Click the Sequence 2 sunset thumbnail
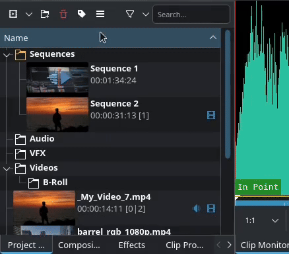The image size is (289, 254). pyautogui.click(x=57, y=114)
